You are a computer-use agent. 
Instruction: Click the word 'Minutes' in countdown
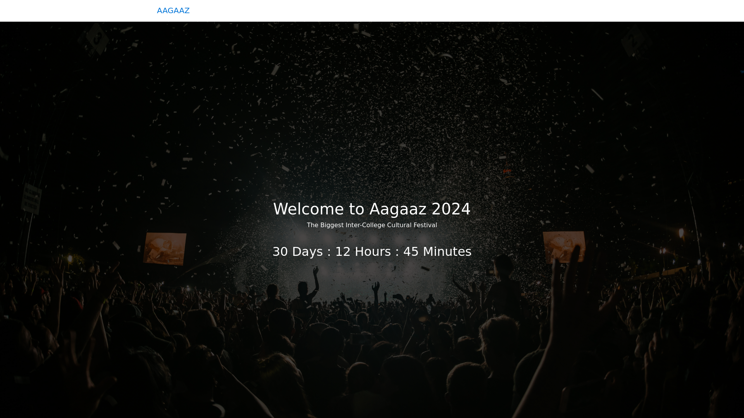[x=447, y=252]
